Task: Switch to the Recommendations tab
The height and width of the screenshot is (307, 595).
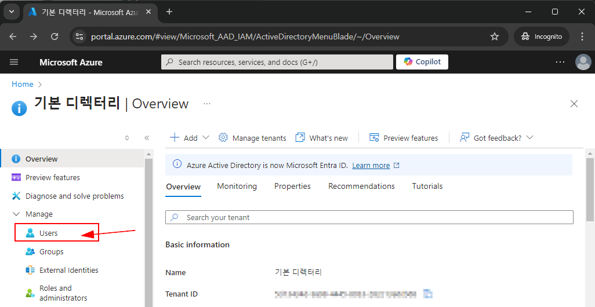Action: 361,186
